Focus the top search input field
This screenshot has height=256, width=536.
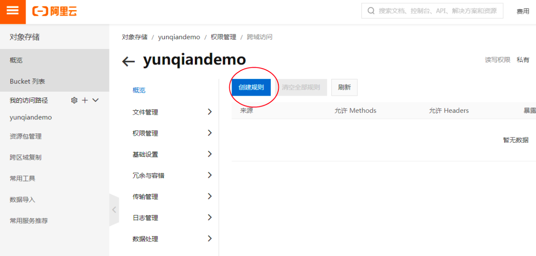pos(432,11)
